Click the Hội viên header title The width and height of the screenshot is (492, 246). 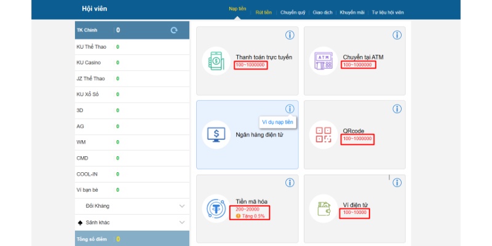click(95, 9)
